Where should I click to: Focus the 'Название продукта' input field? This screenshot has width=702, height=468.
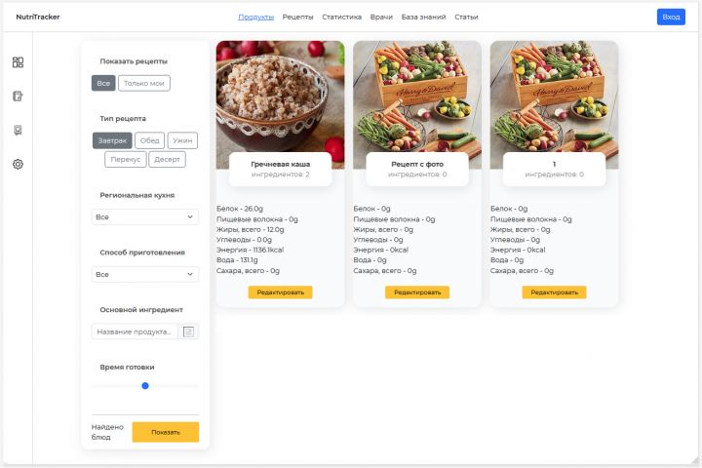pos(135,331)
